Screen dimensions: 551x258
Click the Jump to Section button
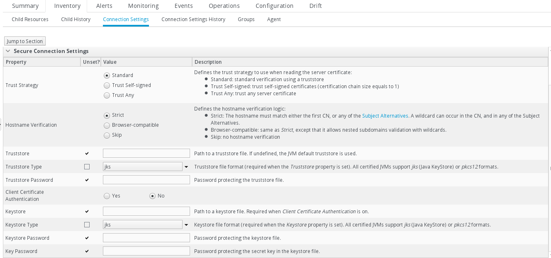pyautogui.click(x=24, y=41)
